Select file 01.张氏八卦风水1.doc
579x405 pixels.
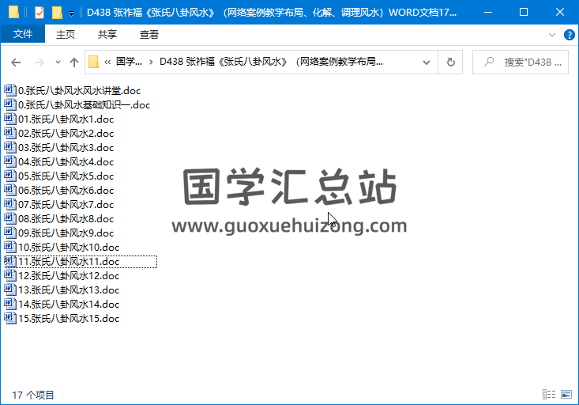(x=59, y=119)
